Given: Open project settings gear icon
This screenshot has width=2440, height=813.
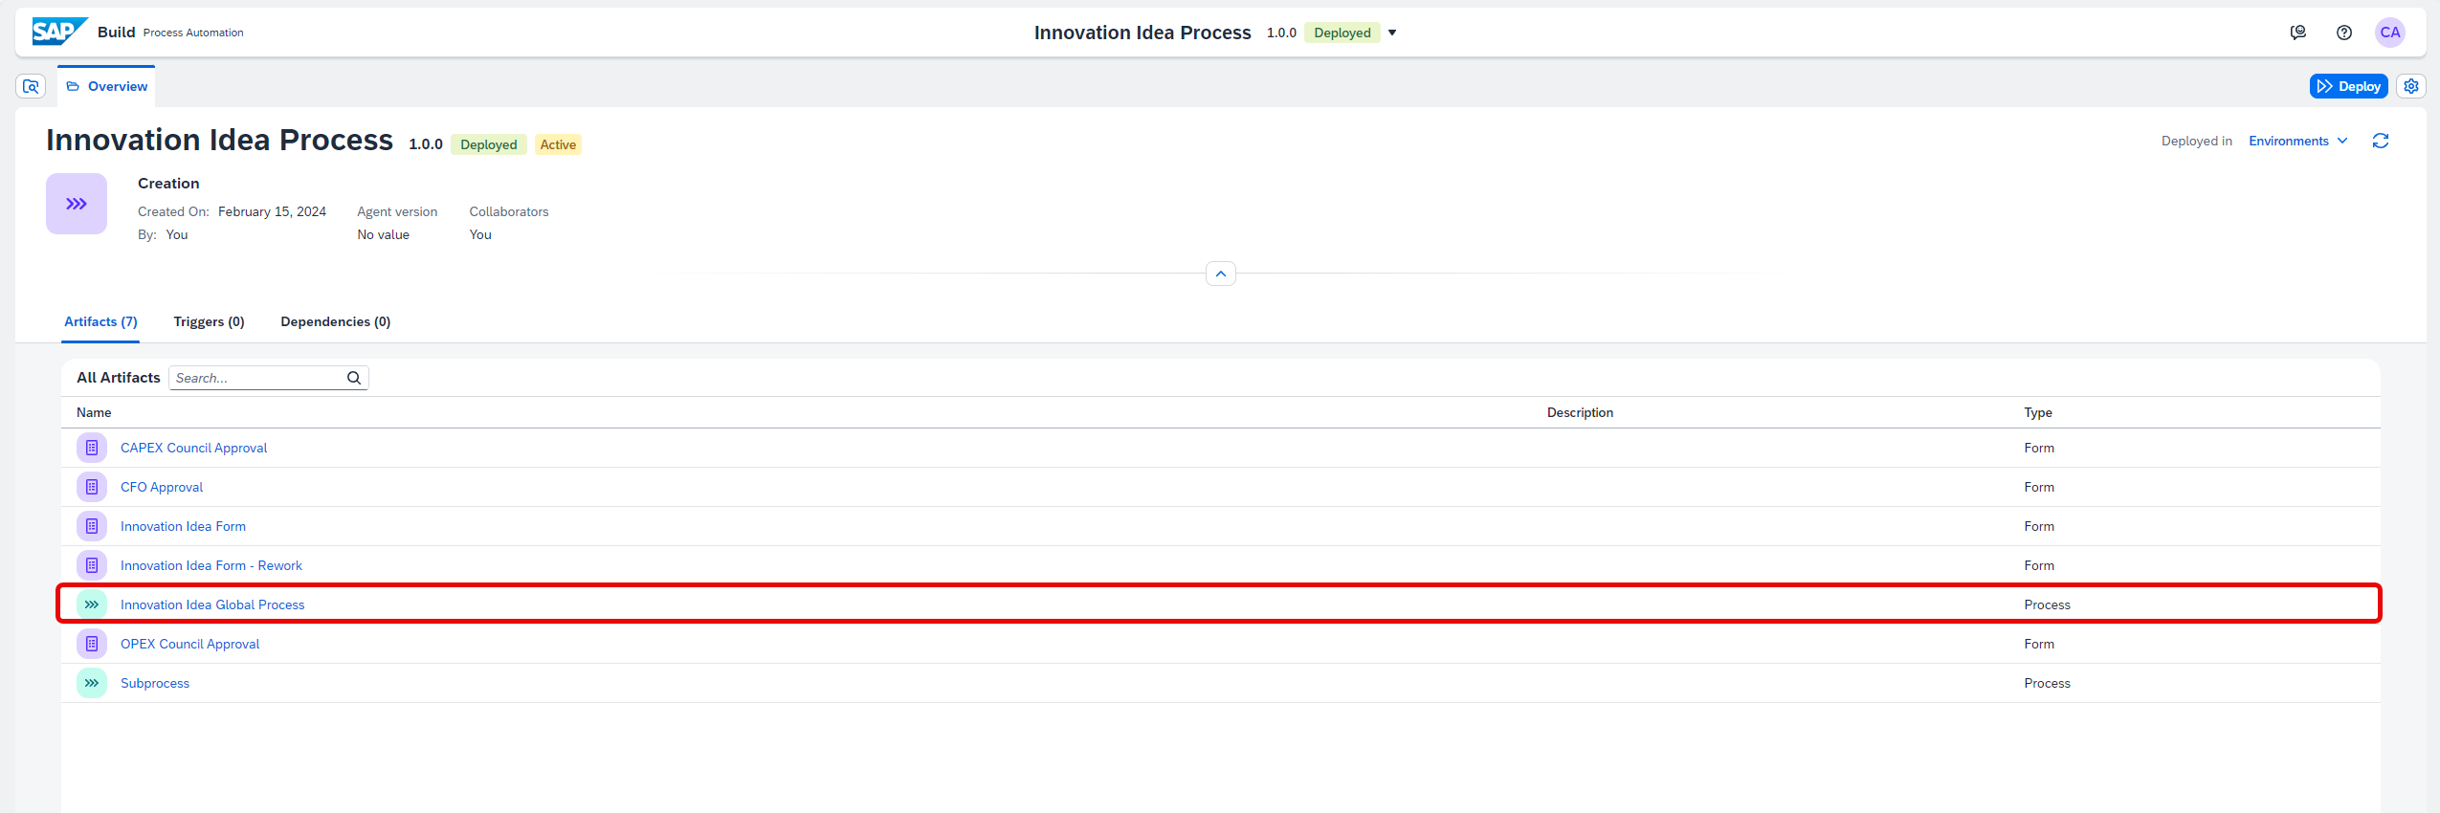Looking at the screenshot, I should click(2410, 86).
